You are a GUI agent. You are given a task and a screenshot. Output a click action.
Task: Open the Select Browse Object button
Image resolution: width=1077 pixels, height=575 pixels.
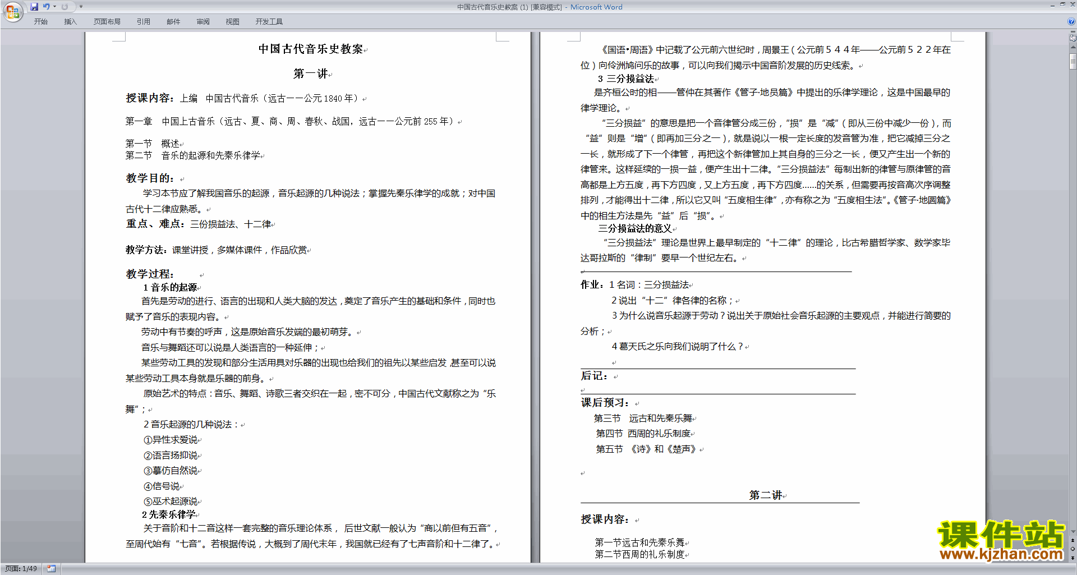pos(1073,549)
